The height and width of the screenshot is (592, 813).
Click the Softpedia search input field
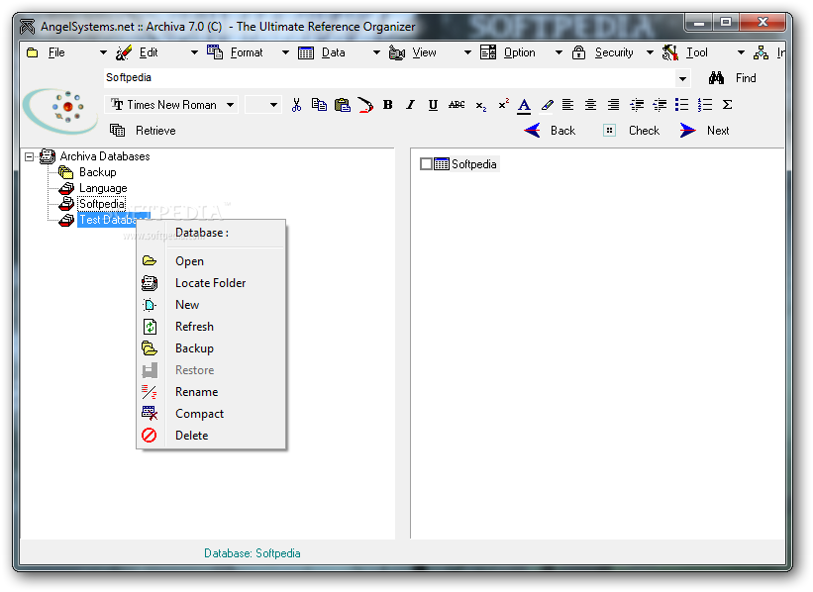point(389,78)
